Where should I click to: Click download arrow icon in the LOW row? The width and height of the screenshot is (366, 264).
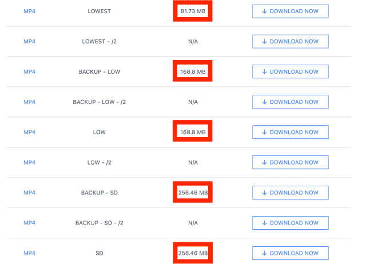pyautogui.click(x=264, y=132)
